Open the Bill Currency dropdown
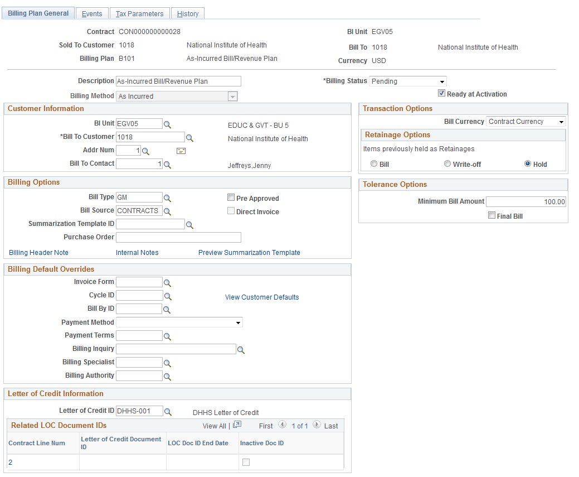The width and height of the screenshot is (579, 477). [562, 121]
